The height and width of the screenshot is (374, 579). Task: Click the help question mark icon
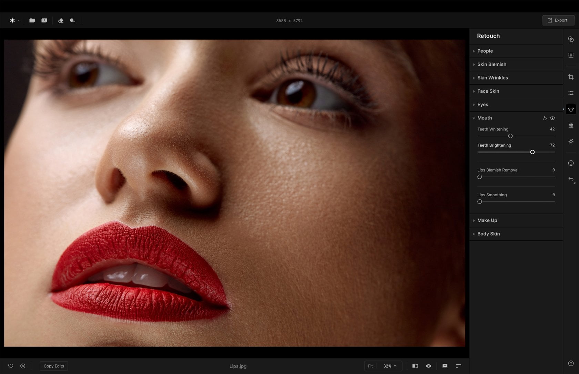click(x=571, y=363)
